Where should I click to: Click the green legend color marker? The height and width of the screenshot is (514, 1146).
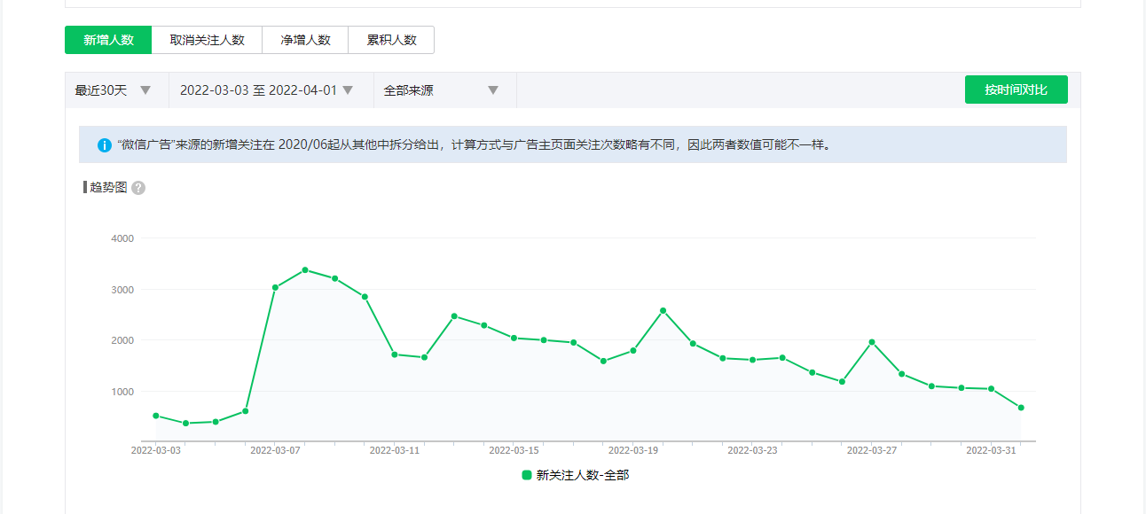pos(527,475)
